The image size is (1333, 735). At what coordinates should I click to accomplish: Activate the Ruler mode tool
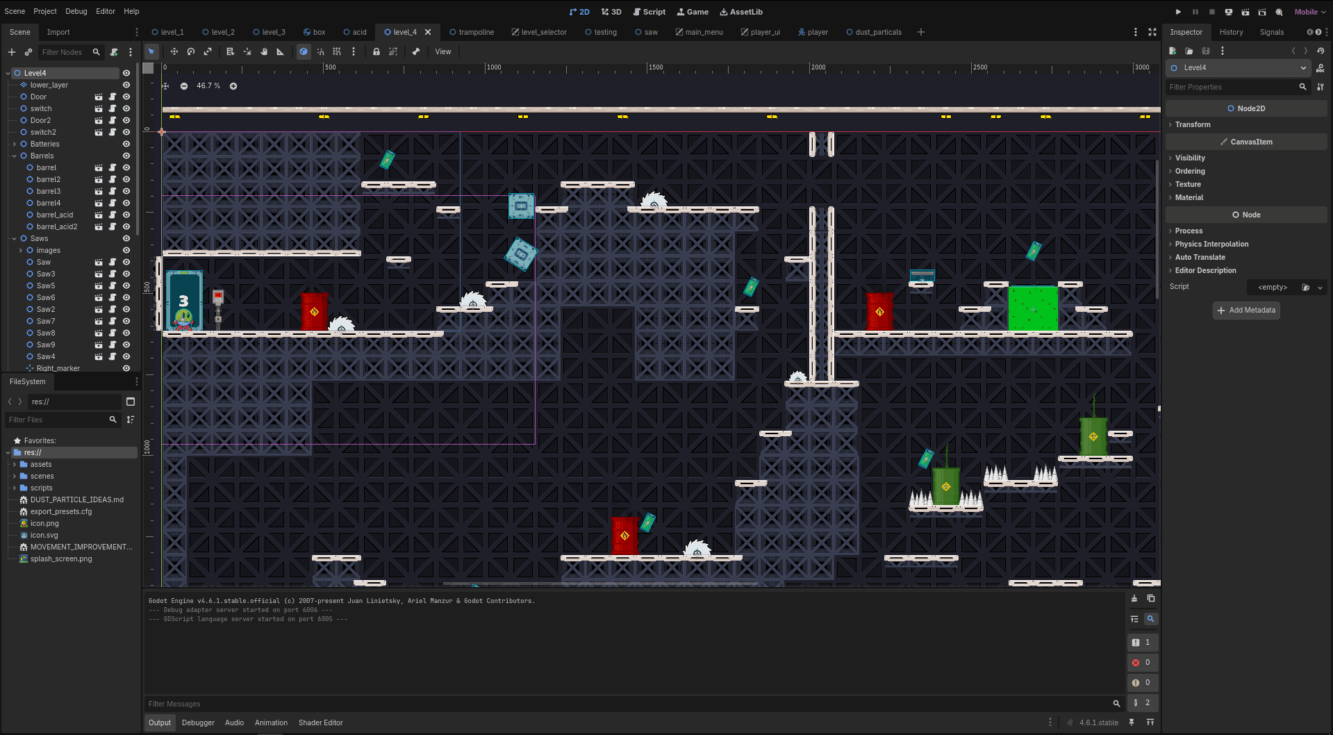pyautogui.click(x=281, y=51)
